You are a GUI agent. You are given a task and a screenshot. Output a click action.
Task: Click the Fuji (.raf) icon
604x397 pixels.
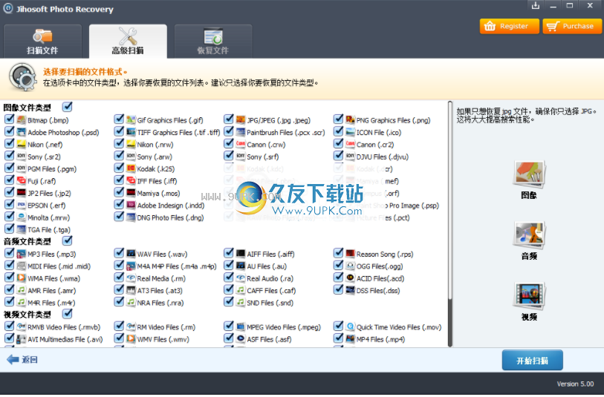click(x=22, y=181)
